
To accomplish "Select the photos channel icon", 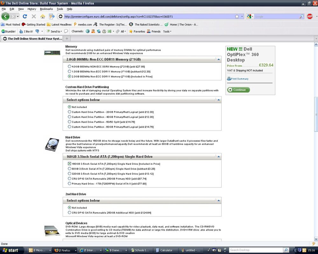I will 99,31.
